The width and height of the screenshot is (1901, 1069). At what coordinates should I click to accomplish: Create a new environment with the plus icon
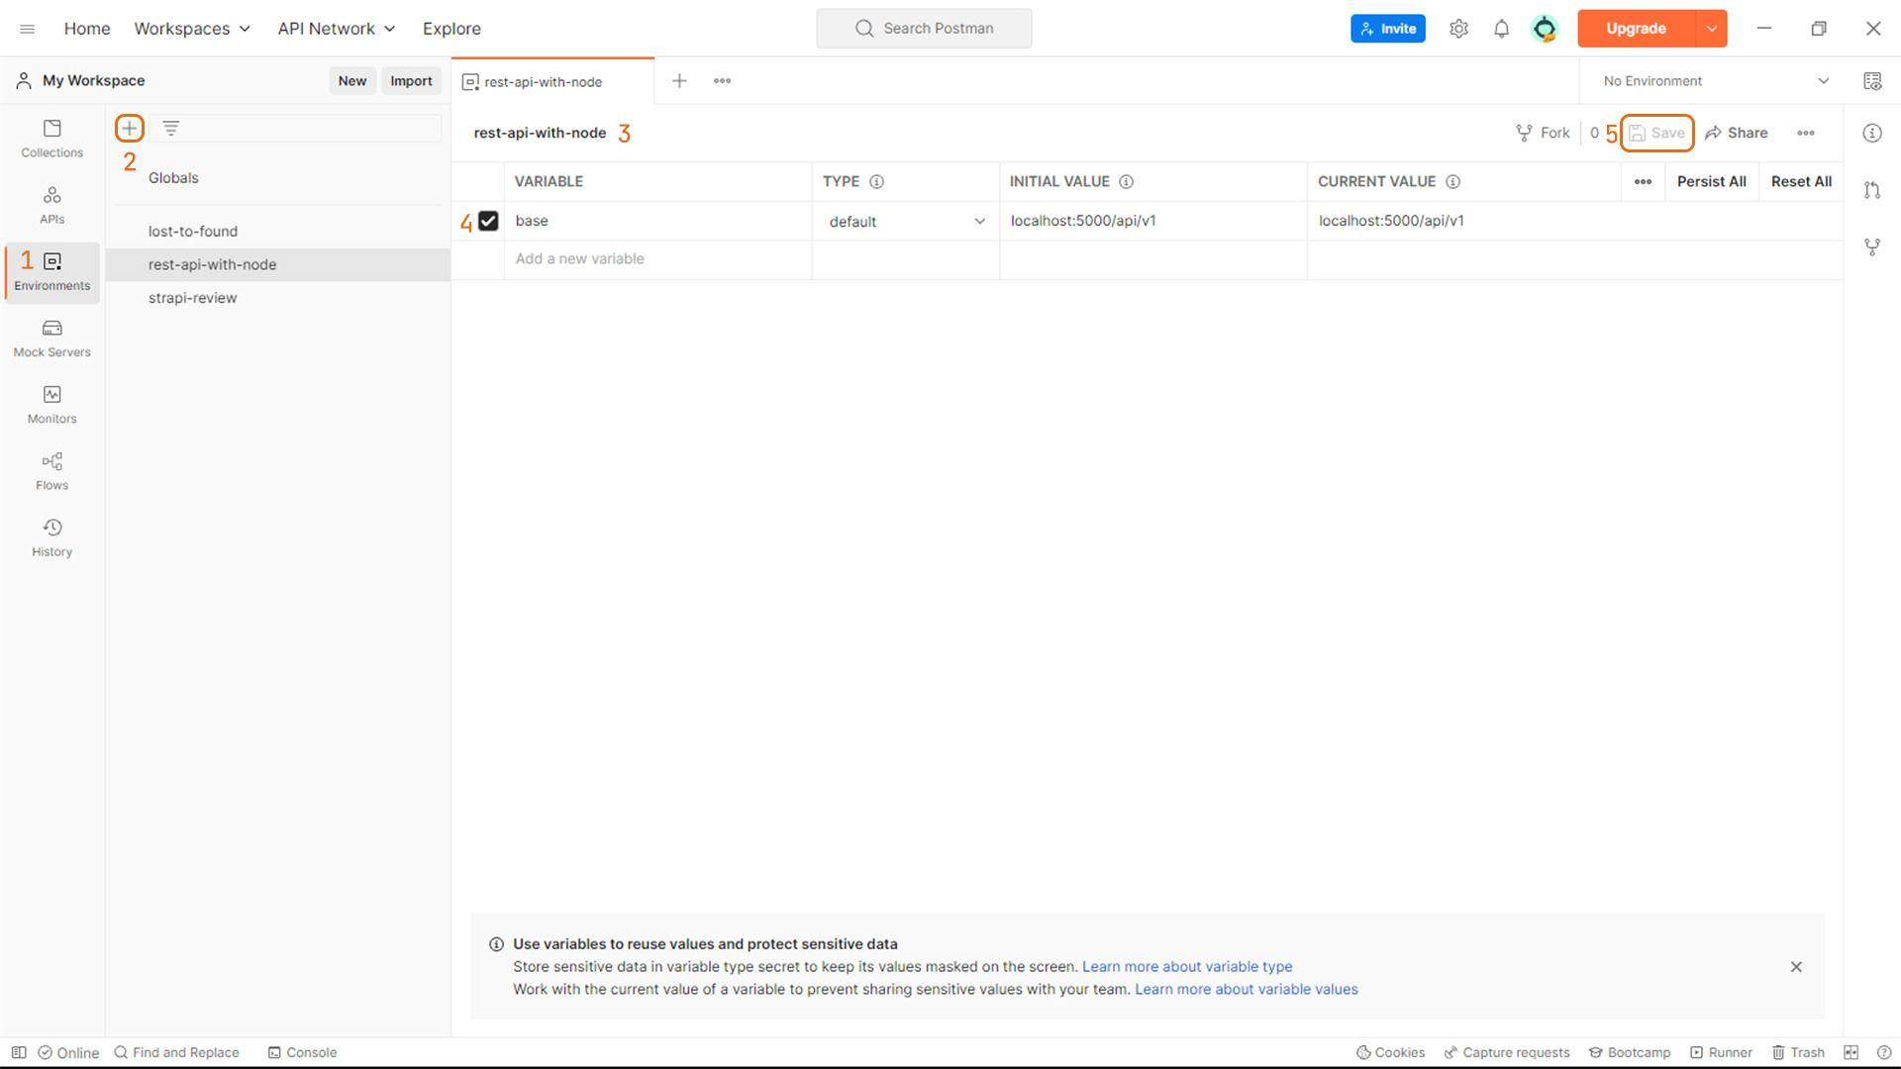pos(129,128)
